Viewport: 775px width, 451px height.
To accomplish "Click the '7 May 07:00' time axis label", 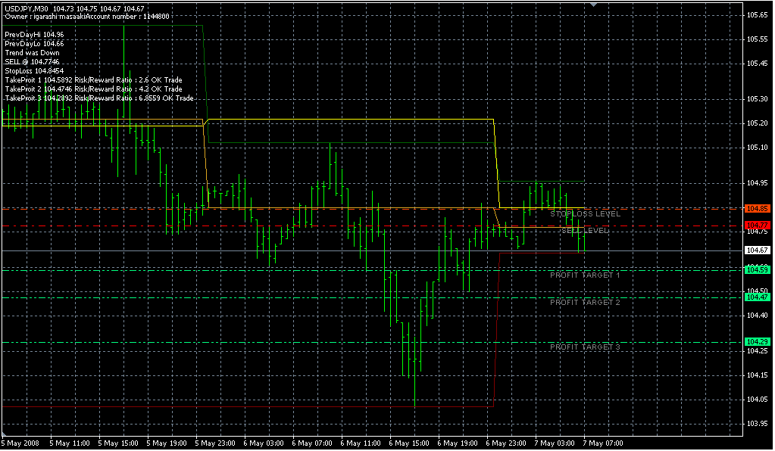I will [603, 443].
